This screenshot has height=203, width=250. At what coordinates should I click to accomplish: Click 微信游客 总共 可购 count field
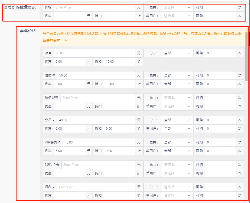coord(221,98)
